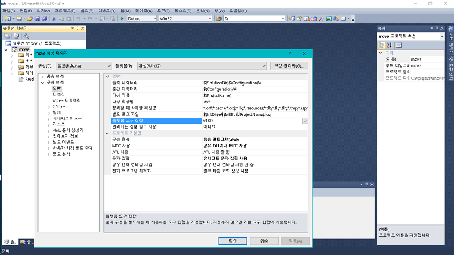Collapse the 구성 속성 tree node
Viewport: 454px width, 255px height.
43,83
